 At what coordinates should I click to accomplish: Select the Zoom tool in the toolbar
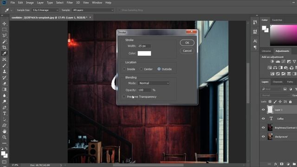pos(4,137)
